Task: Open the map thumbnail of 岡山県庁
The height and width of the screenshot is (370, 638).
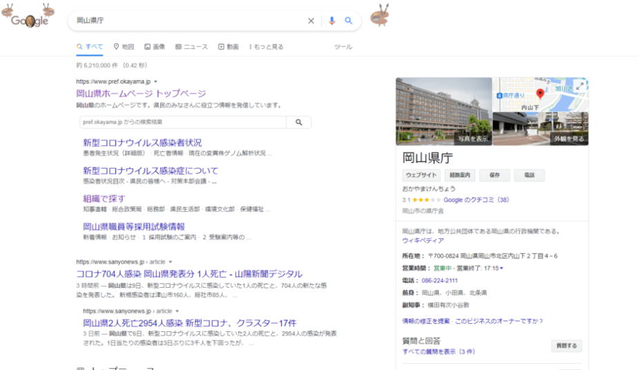Action: tap(541, 95)
